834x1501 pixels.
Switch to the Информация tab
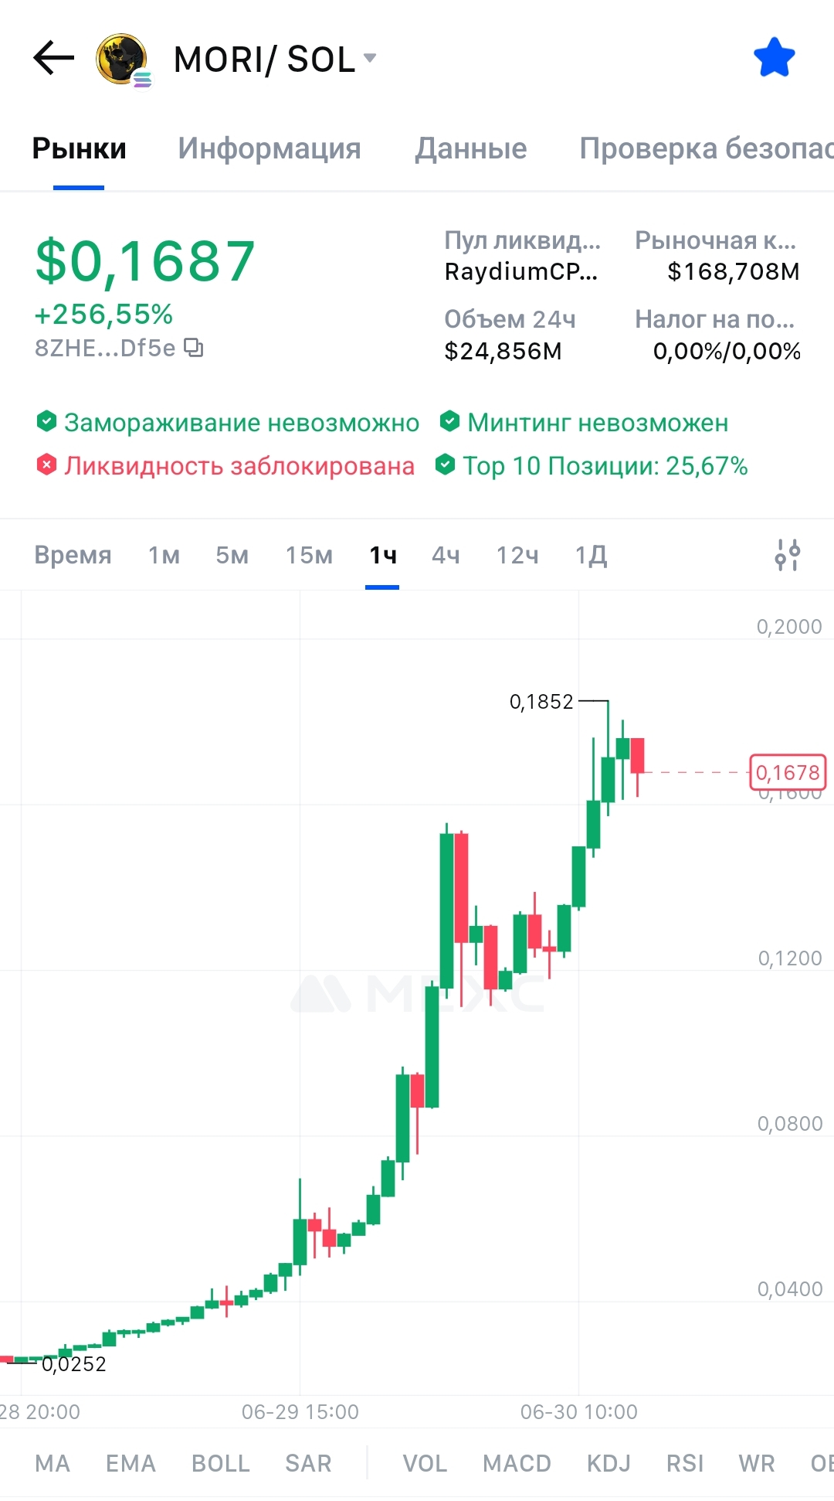(x=270, y=148)
